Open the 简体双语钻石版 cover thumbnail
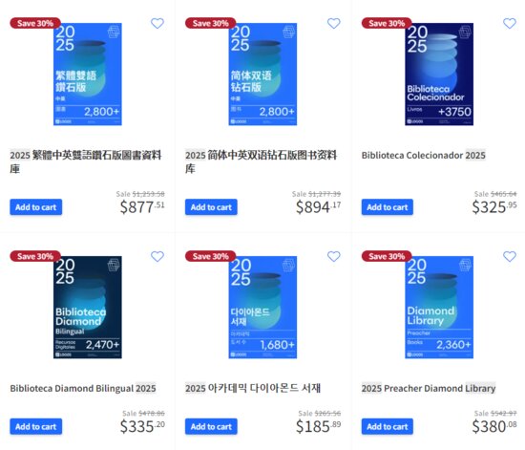The height and width of the screenshot is (450, 525). coord(262,75)
